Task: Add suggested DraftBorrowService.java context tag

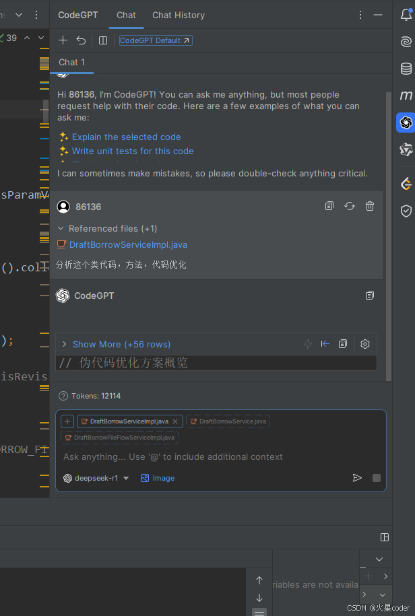Action: coord(228,421)
